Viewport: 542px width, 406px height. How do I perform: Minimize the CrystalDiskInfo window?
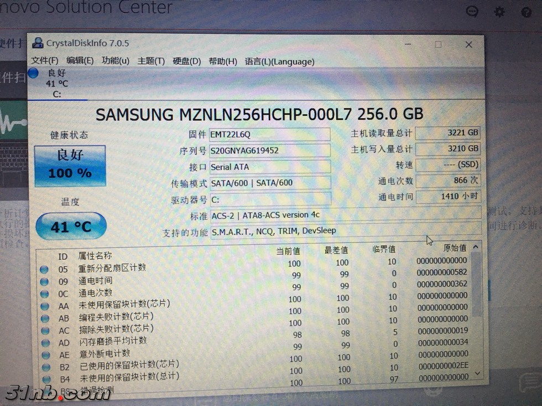(408, 44)
